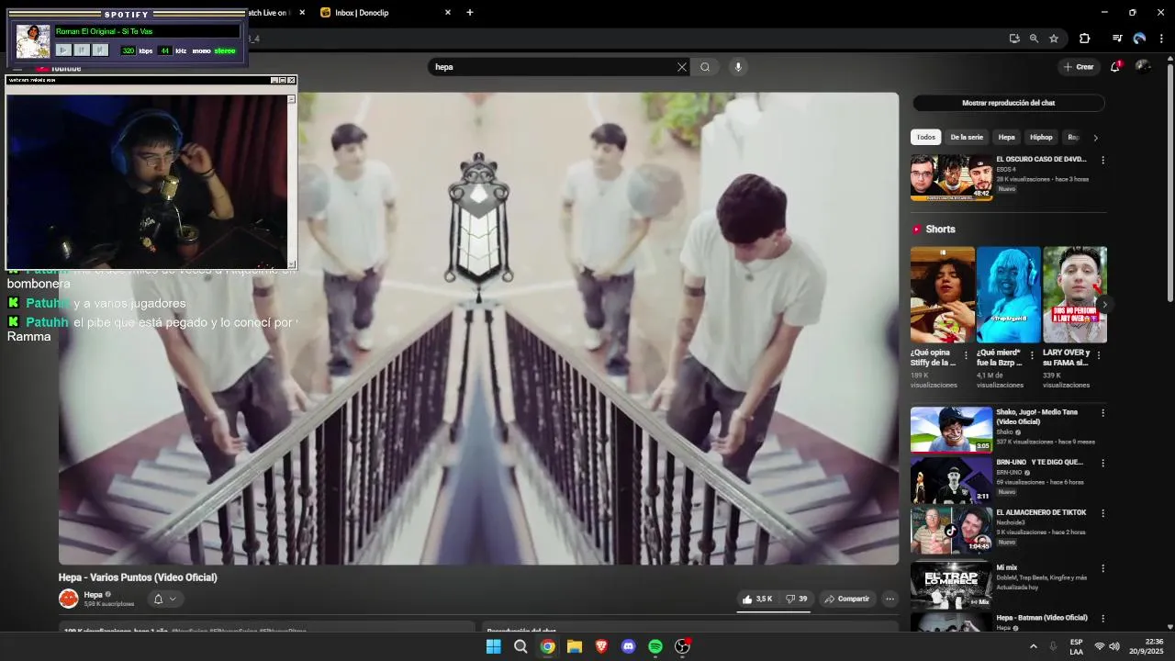1175x661 pixels.
Task: Click the Spotify widget album art
Action: [33, 41]
